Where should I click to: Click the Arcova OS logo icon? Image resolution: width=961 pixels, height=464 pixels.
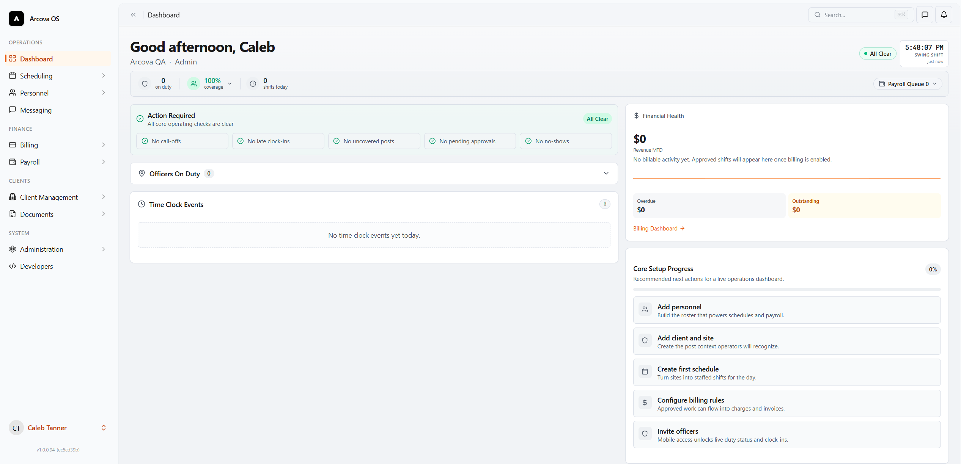[16, 19]
